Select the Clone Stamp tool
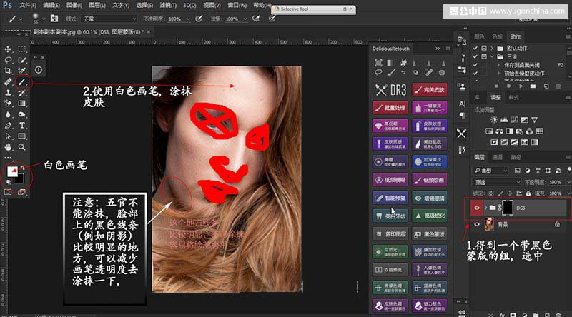Image resolution: width=572 pixels, height=317 pixels. click(8, 93)
